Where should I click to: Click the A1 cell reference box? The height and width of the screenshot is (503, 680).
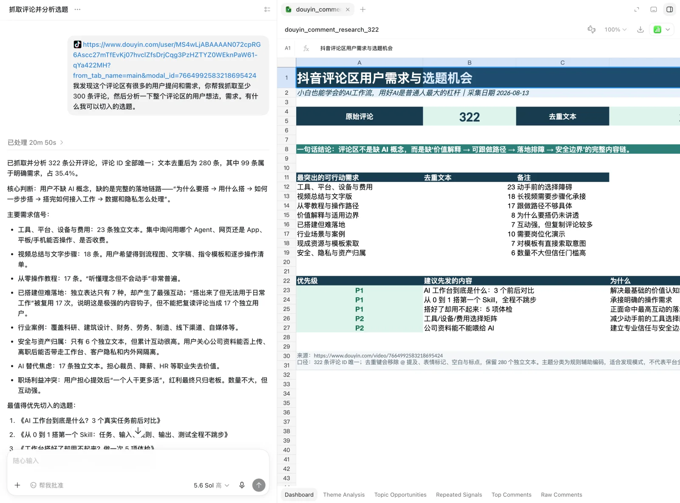(288, 48)
